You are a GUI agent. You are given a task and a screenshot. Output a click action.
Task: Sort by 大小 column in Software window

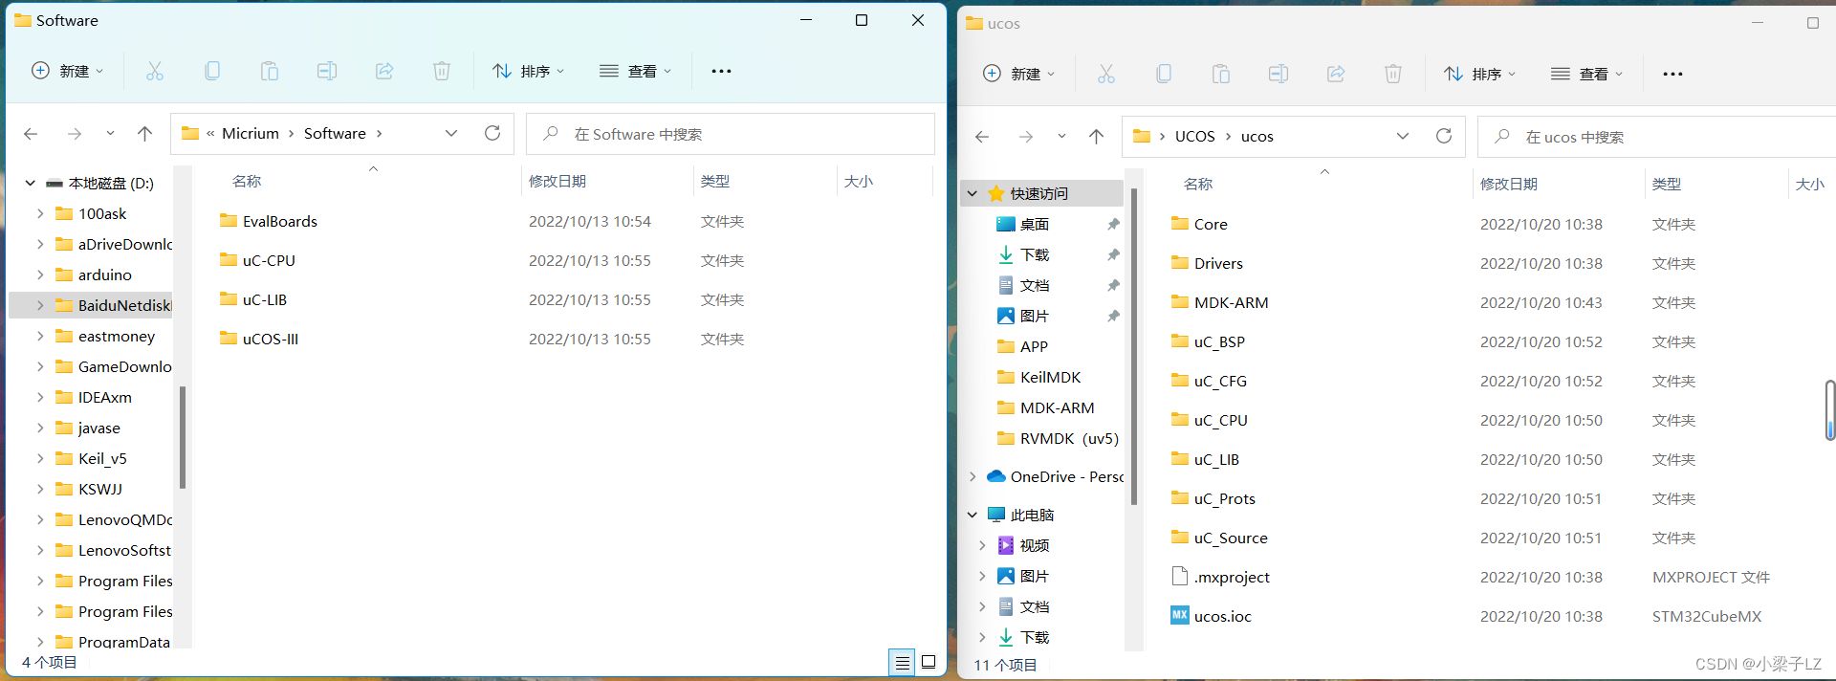pyautogui.click(x=859, y=181)
